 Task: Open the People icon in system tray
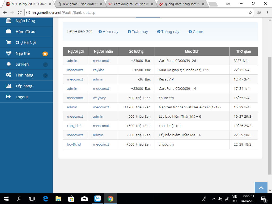pyautogui.click(x=205, y=199)
